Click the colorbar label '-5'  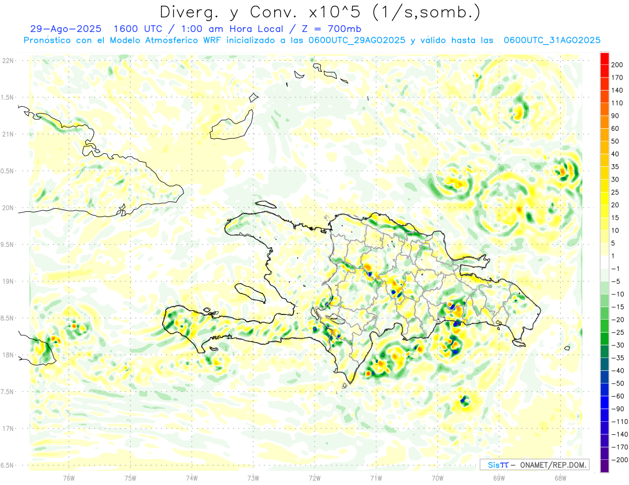(x=615, y=281)
